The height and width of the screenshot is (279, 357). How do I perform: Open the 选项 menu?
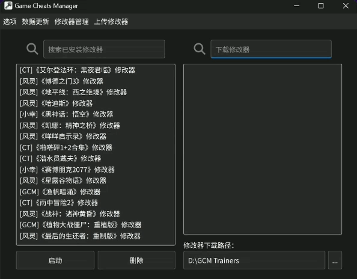coord(10,22)
